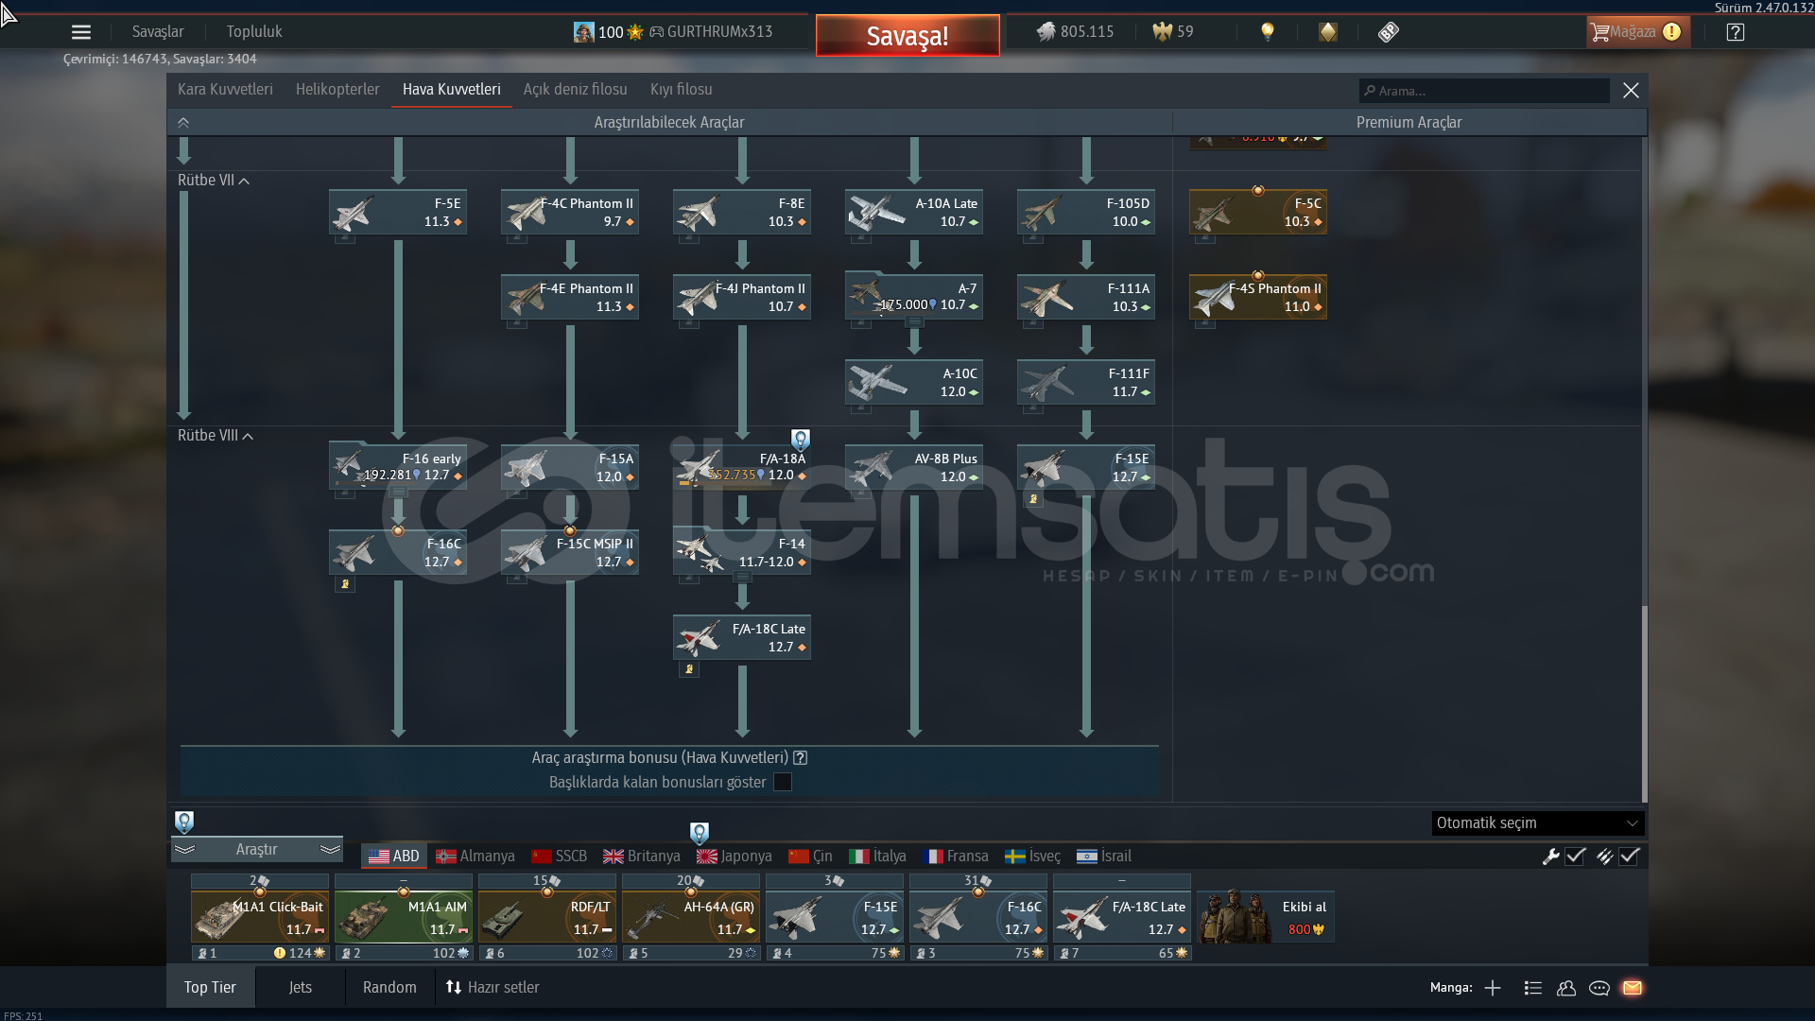Click the lightbulb icon in top bar
The image size is (1815, 1021).
click(x=1268, y=32)
